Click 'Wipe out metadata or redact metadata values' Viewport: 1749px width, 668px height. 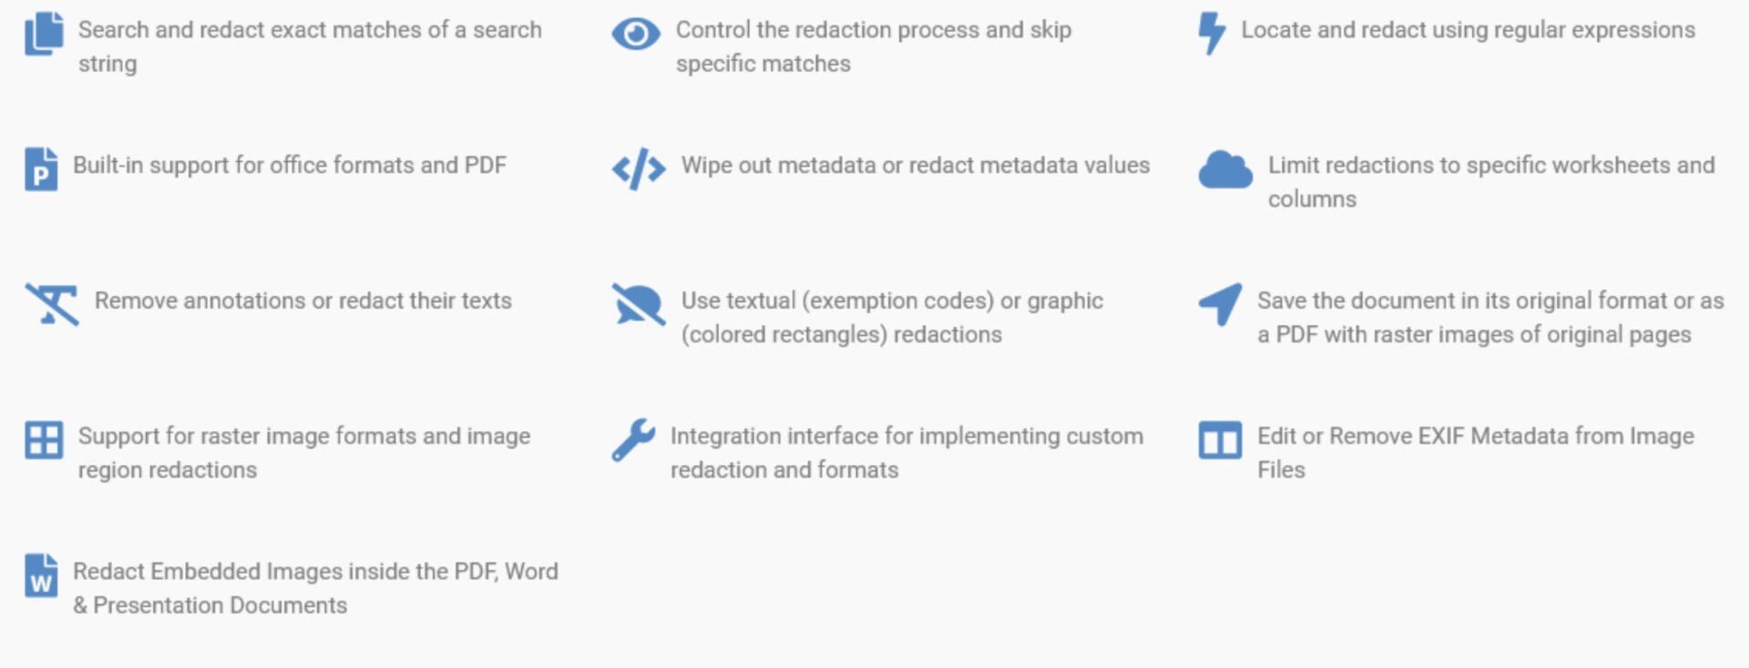click(x=915, y=166)
